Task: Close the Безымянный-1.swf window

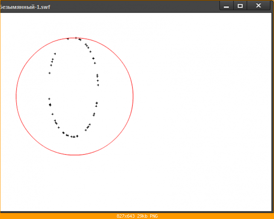Action: pyautogui.click(x=259, y=6)
